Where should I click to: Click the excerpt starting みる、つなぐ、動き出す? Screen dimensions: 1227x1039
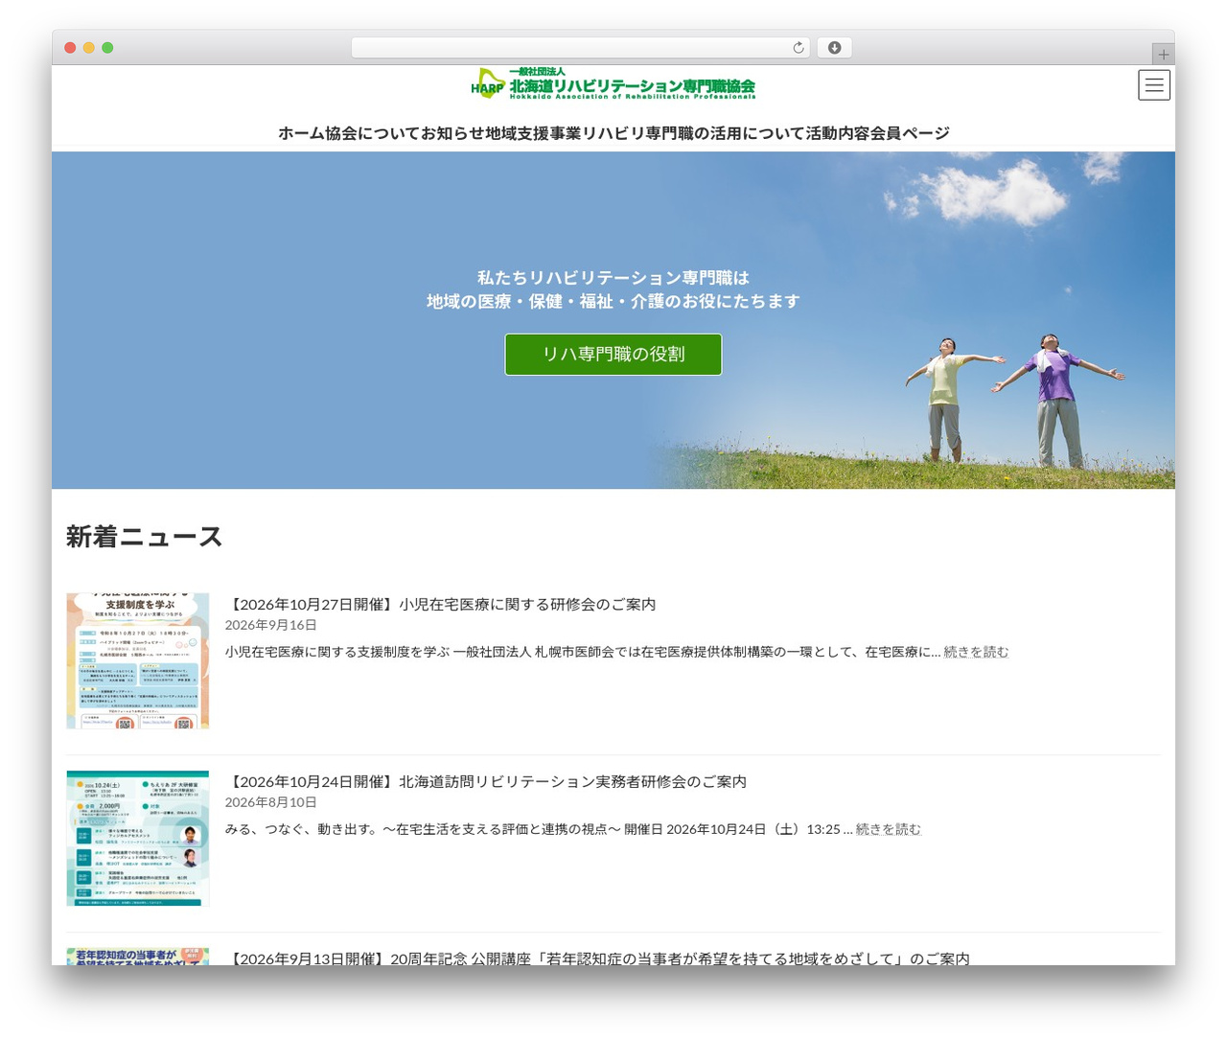[540, 829]
